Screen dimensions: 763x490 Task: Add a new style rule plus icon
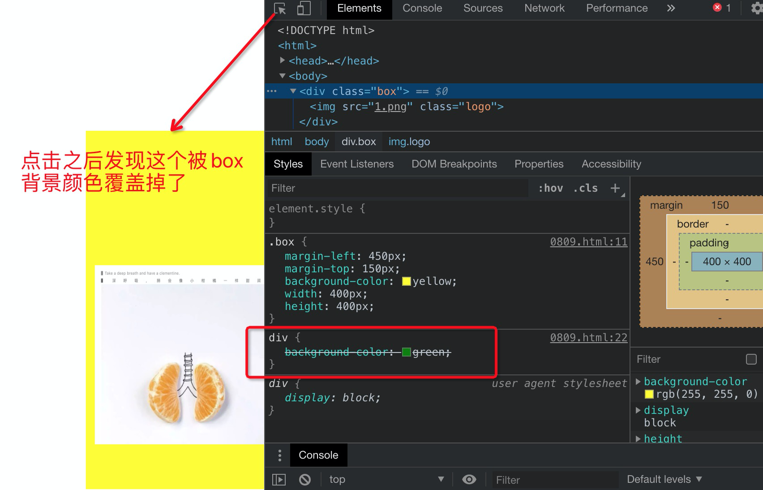point(615,188)
